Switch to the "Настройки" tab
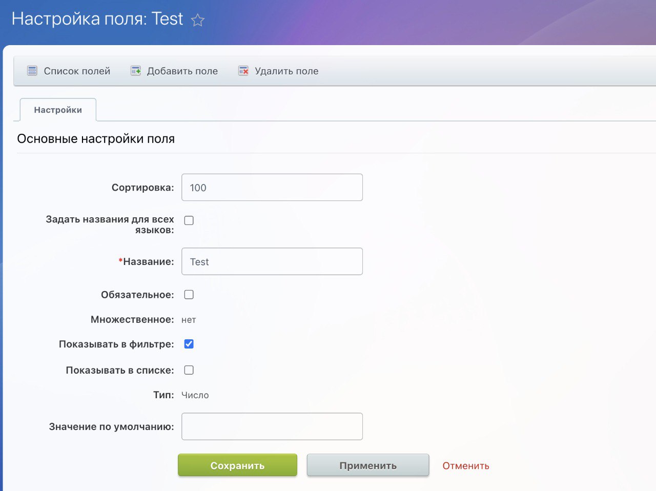The height and width of the screenshot is (491, 656). click(58, 110)
